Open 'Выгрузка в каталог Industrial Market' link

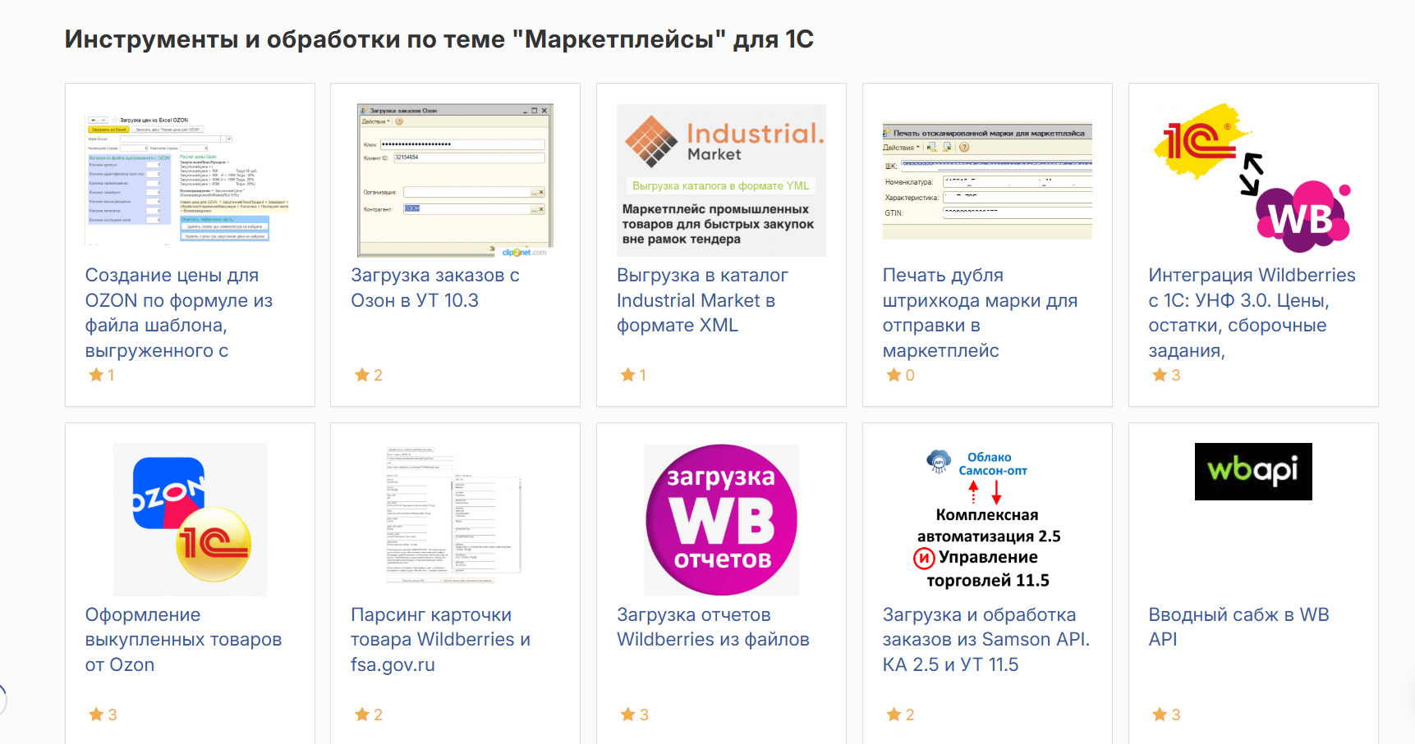click(x=702, y=300)
